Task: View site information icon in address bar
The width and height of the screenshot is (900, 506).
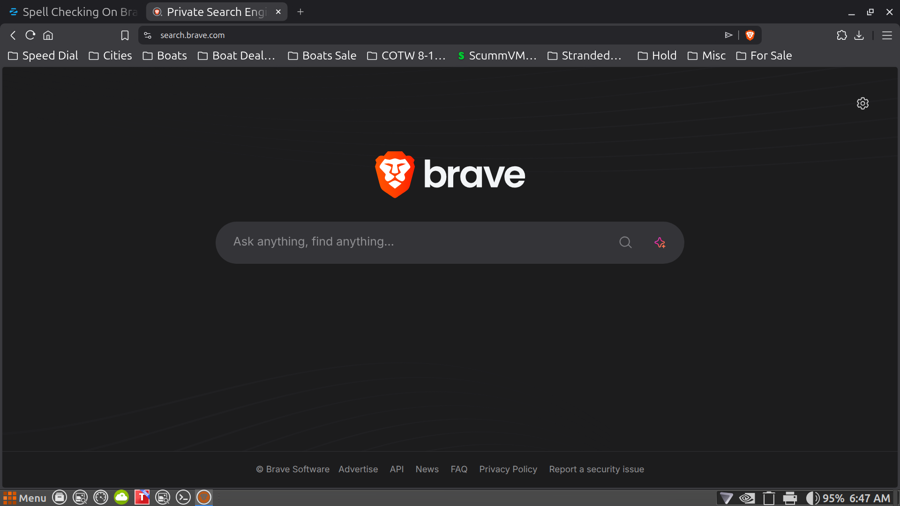Action: coord(148,35)
